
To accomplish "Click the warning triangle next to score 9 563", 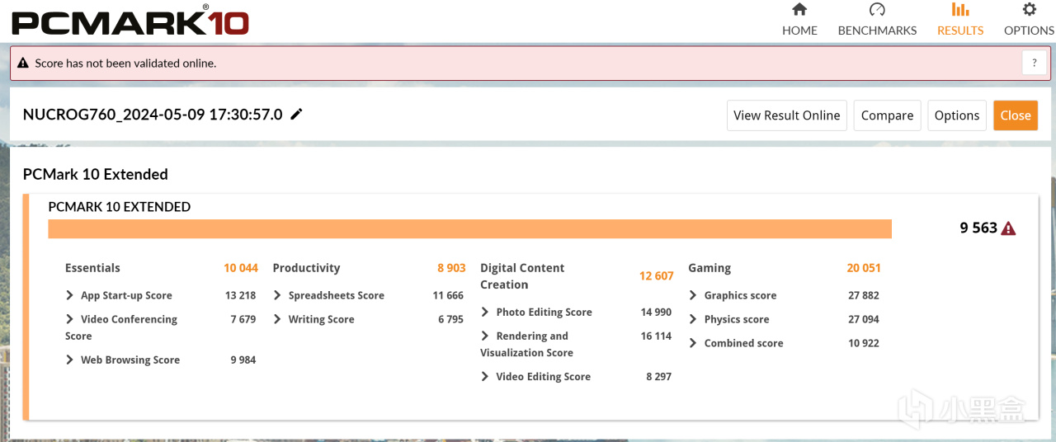I will [x=1008, y=228].
